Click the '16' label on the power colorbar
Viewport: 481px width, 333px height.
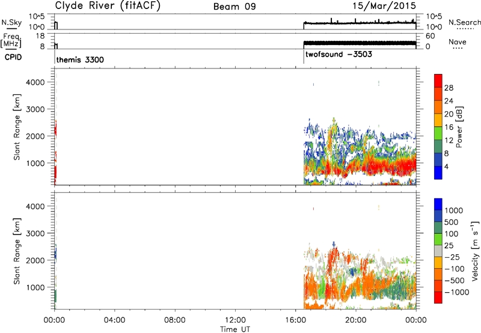coord(449,127)
